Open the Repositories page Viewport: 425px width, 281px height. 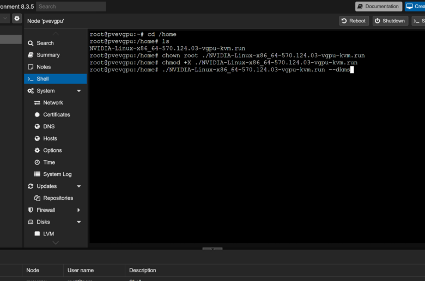pyautogui.click(x=56, y=198)
